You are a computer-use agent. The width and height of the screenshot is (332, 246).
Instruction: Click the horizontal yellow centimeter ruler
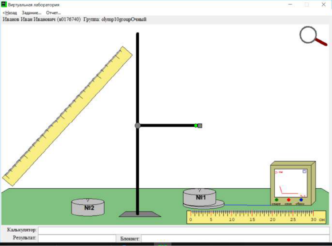[x=256, y=217]
